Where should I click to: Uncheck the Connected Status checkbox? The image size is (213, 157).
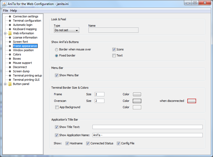88,144
